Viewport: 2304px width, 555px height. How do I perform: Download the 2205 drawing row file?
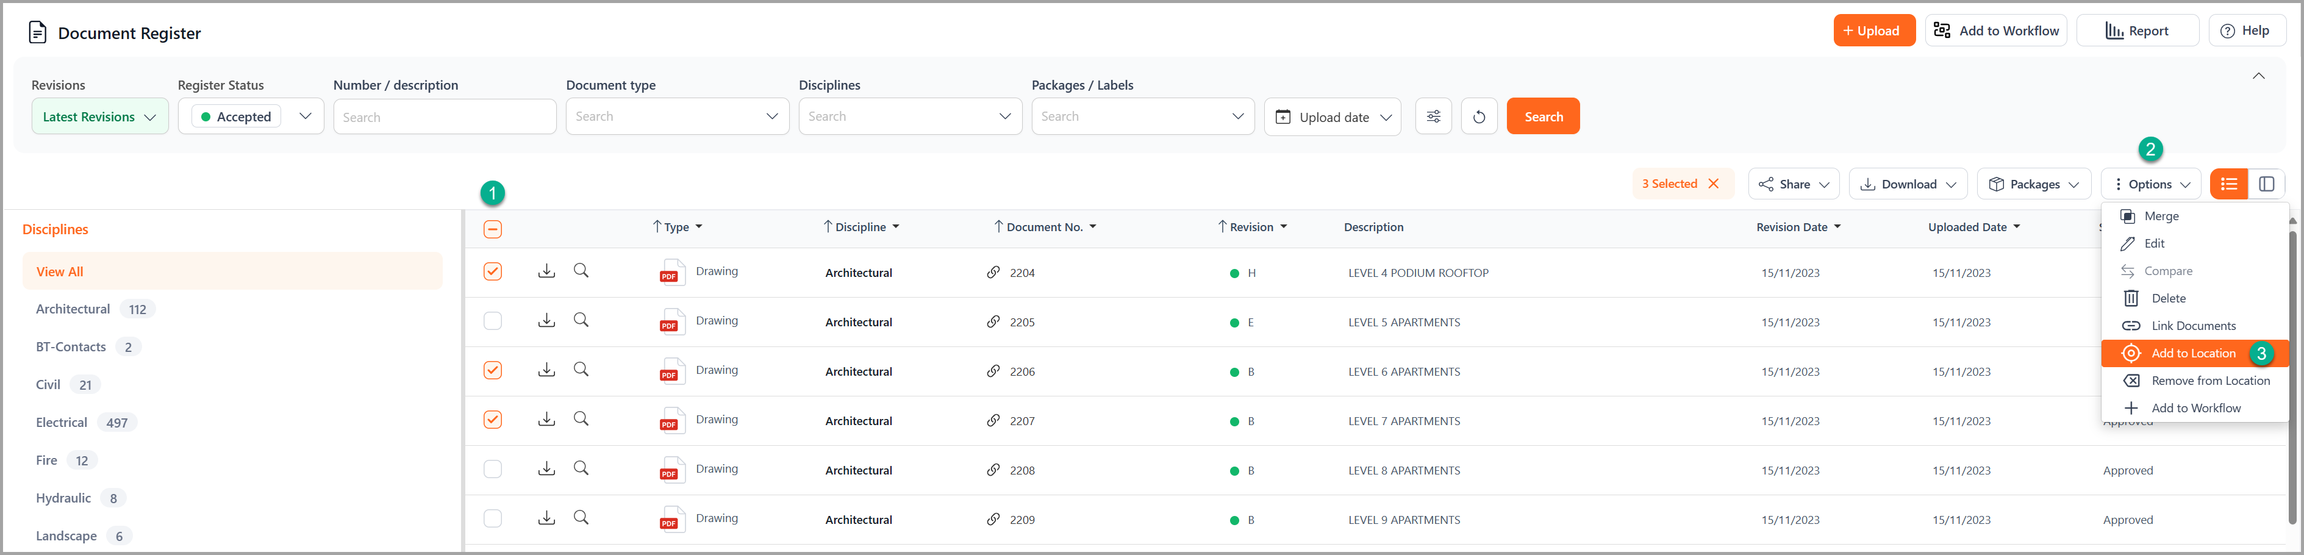point(546,320)
